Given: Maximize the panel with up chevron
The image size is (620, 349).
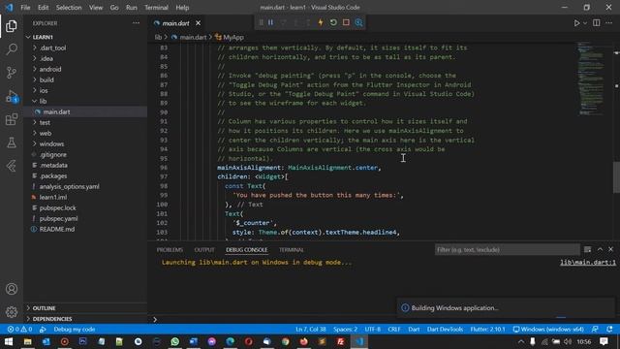Looking at the screenshot, I should coord(600,249).
